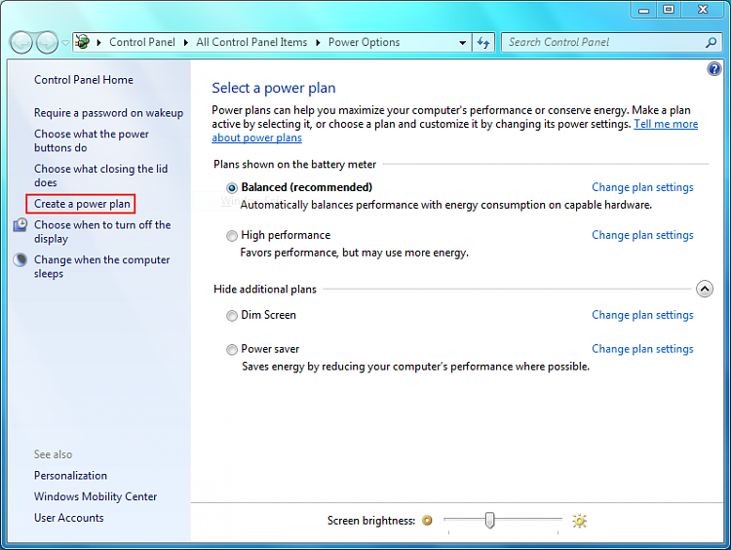Maximize the Power Options window
731x550 pixels.
click(669, 10)
